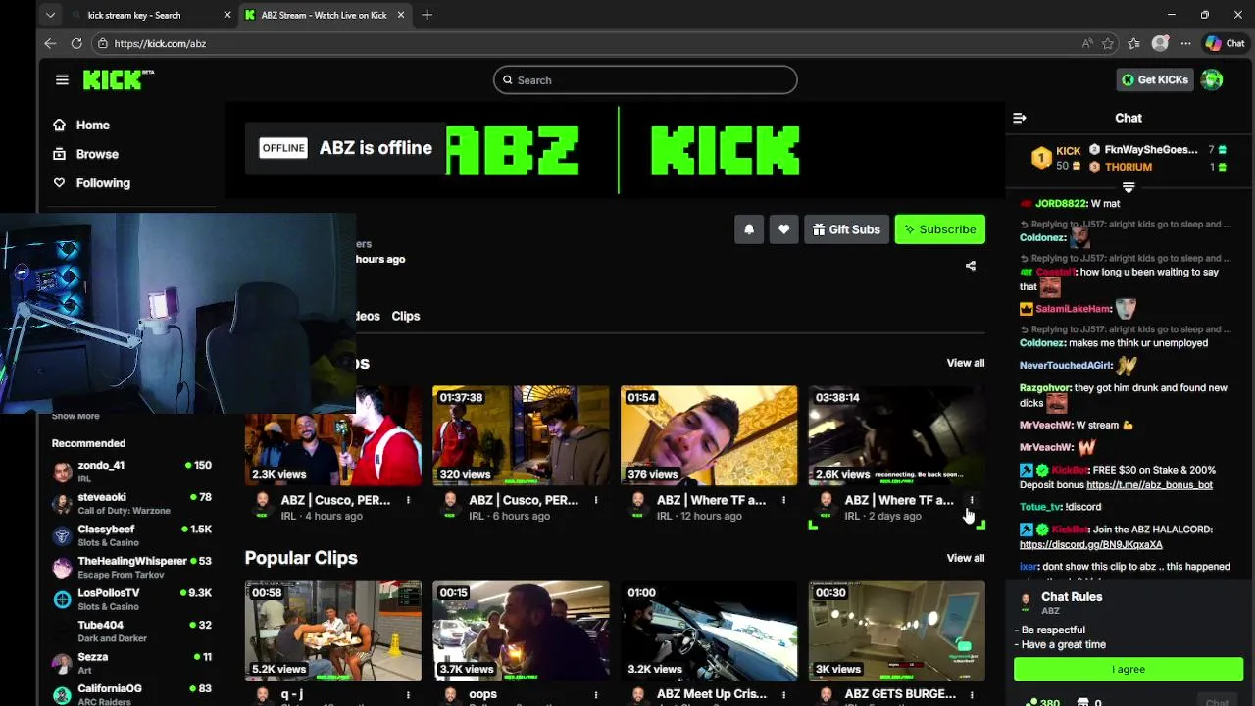The height and width of the screenshot is (706, 1255).
Task: Open the abz_bonus_bot Telegram link
Action: pyautogui.click(x=1149, y=484)
